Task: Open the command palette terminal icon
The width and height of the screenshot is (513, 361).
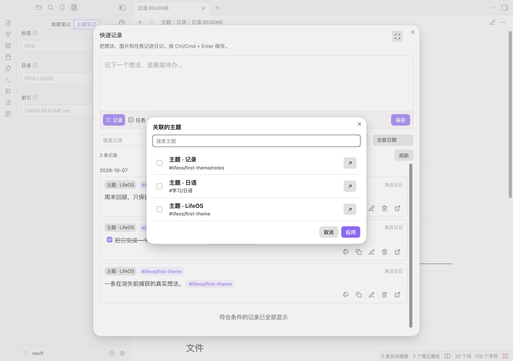Action: (x=8, y=80)
